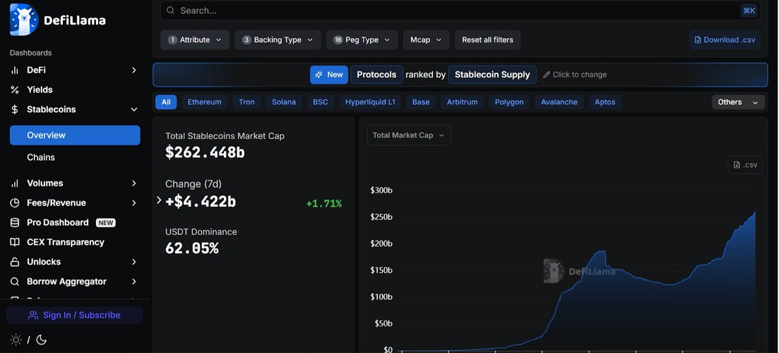Select the Tron chain tab

coord(247,102)
